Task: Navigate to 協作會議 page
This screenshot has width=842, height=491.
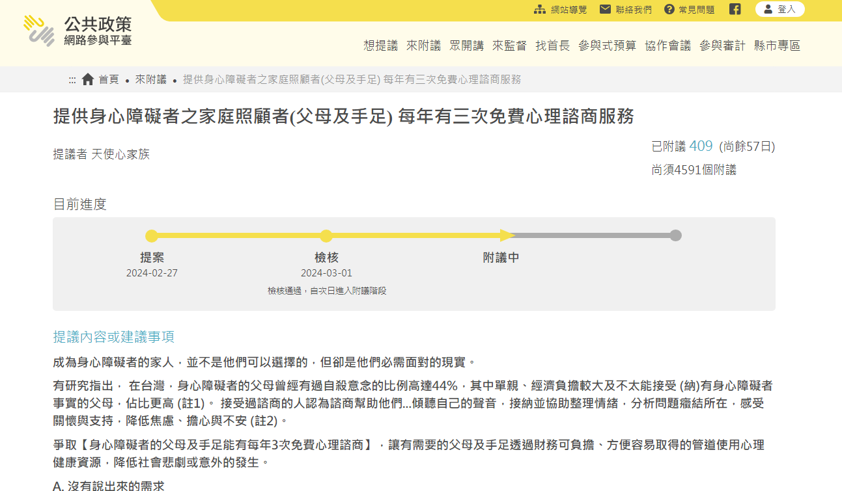Action: [667, 46]
